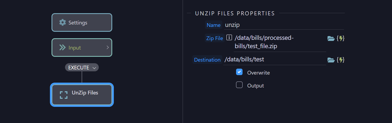Click the Overwrite option label

(x=258, y=73)
